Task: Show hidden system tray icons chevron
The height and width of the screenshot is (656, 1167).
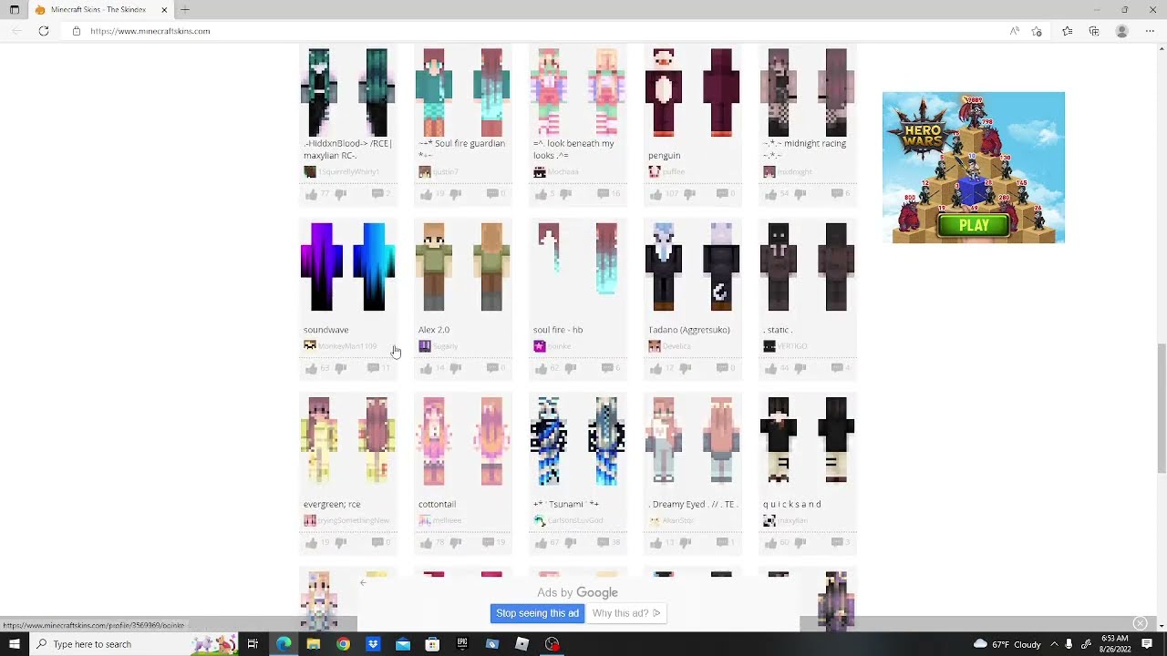Action: tap(1054, 644)
